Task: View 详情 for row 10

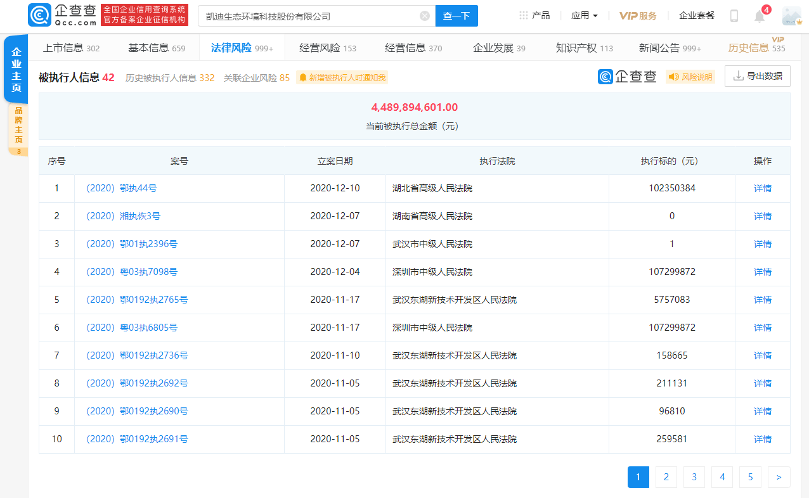Action: pos(763,439)
